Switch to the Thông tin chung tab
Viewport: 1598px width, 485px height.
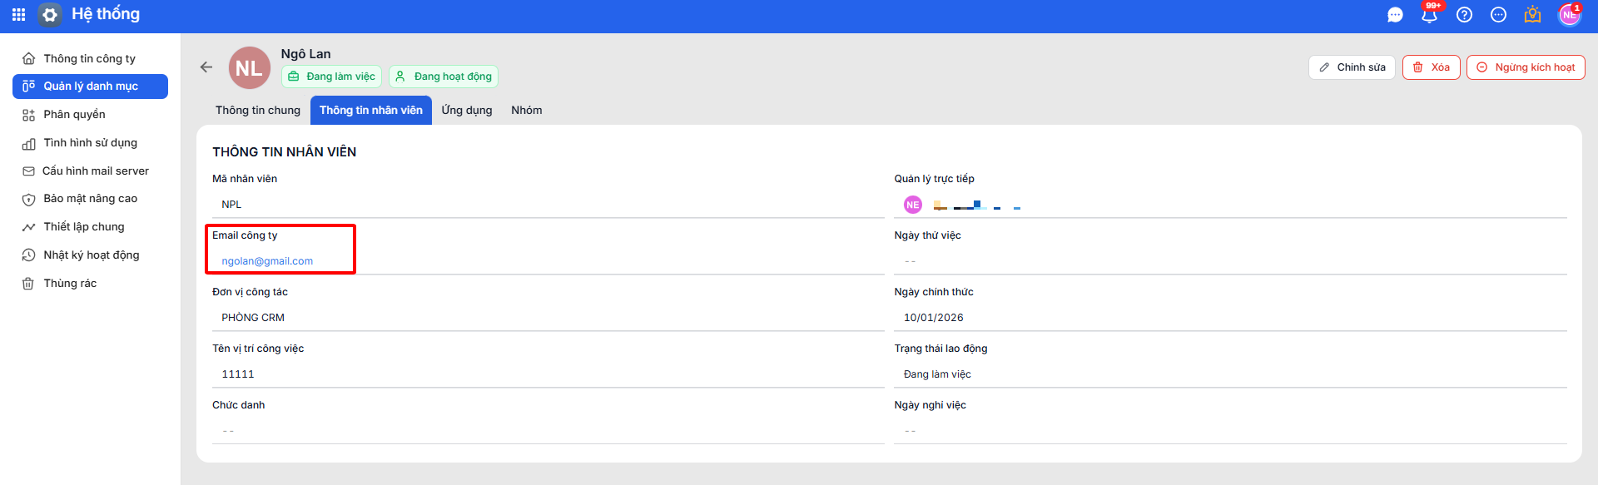[257, 111]
